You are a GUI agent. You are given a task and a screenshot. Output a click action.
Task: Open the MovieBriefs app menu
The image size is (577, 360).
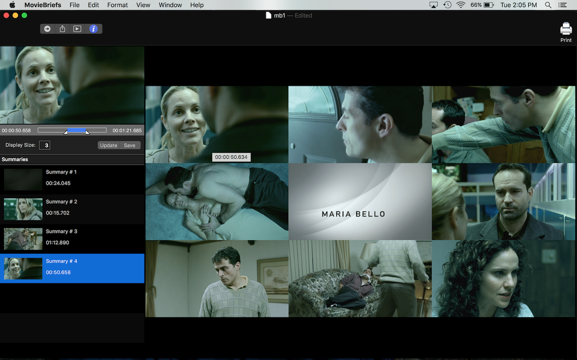tap(43, 5)
